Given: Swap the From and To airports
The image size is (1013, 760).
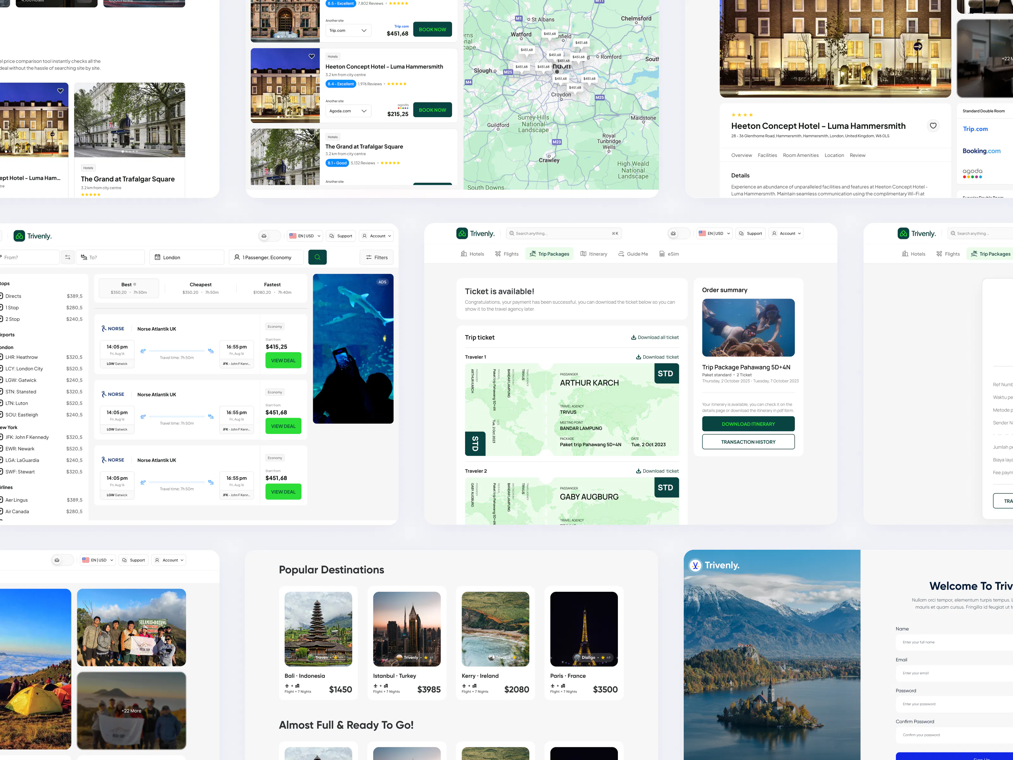Looking at the screenshot, I should 68,257.
